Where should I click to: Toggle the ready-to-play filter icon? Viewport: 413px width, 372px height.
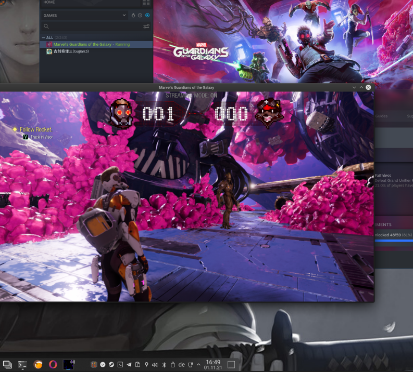[x=147, y=16]
